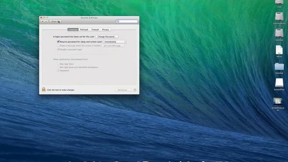Open the immediately password delay dropdown
Viewport: 288px width, 162px height.
click(115, 42)
